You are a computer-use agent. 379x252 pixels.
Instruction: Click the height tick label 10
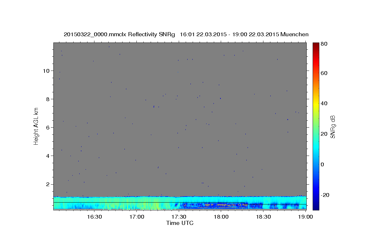click(x=46, y=71)
